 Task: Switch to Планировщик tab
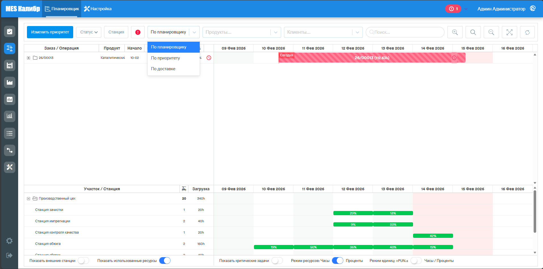[x=62, y=9]
